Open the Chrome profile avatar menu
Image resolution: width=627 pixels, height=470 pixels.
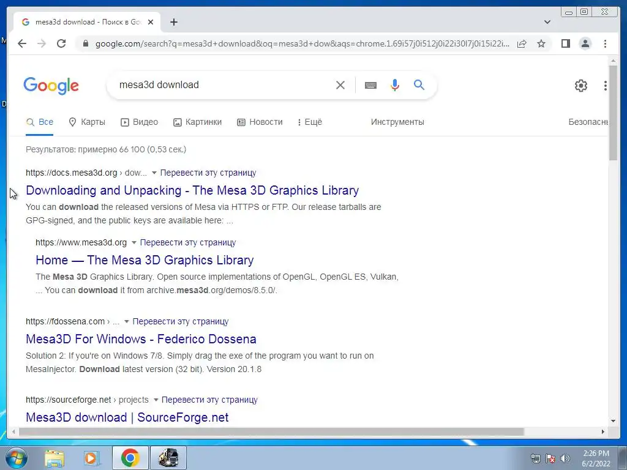pos(585,43)
